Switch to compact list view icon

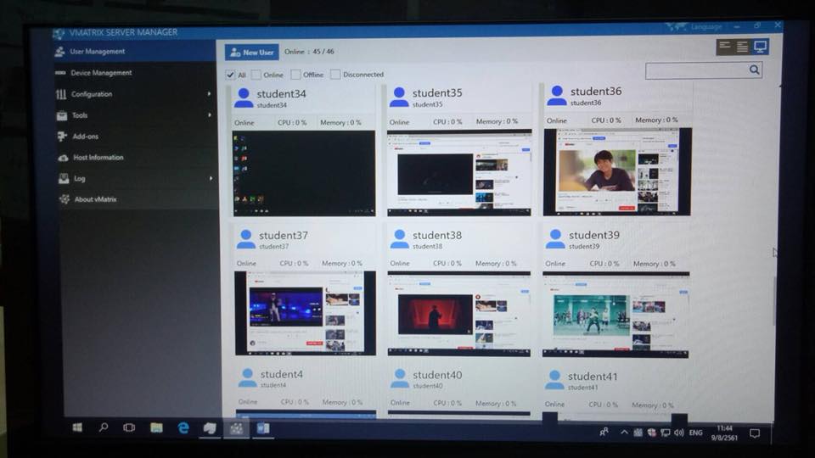pyautogui.click(x=724, y=47)
